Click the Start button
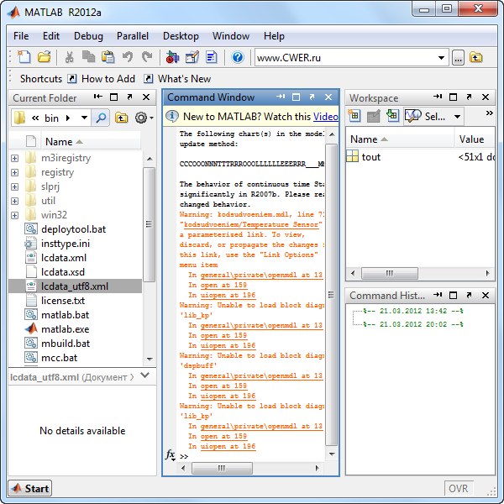 click(30, 489)
